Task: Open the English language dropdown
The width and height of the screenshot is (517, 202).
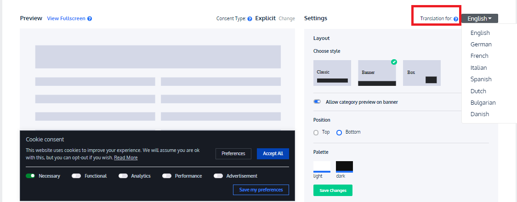Action: pos(480,18)
